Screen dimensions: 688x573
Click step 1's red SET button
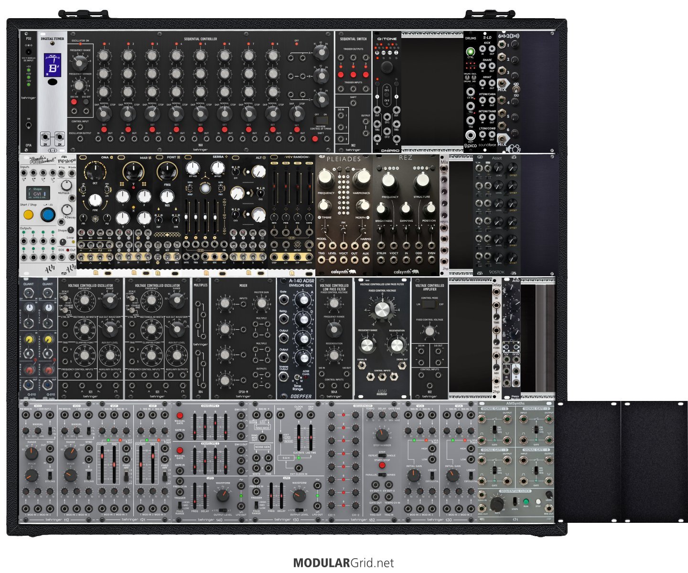(104, 129)
